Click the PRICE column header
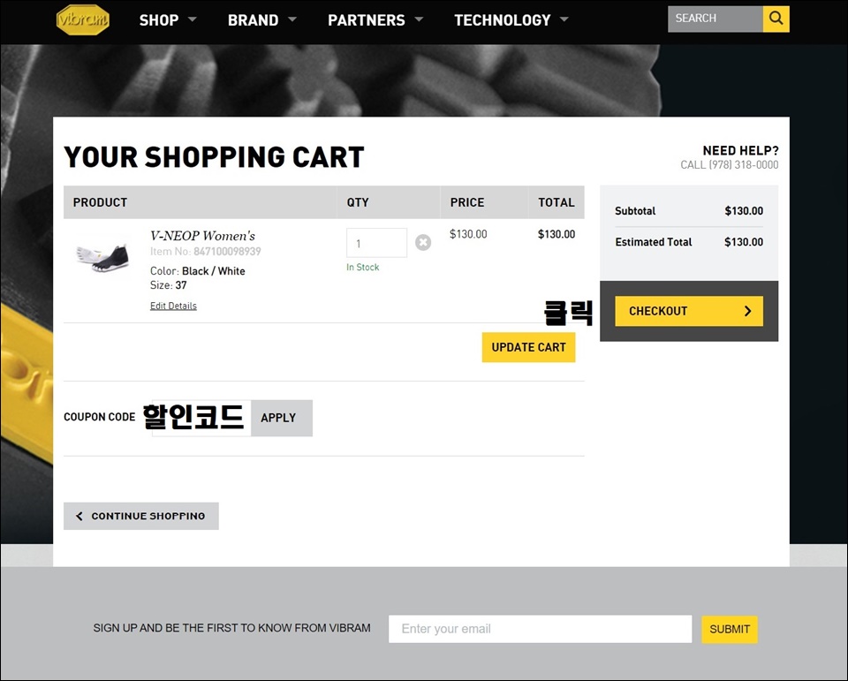This screenshot has width=848, height=681. pyautogui.click(x=467, y=202)
